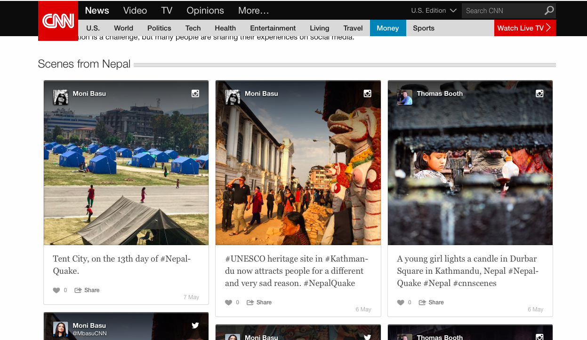Click the Twitter bird icon on Moni Basu card
Image resolution: width=587 pixels, height=340 pixels.
click(195, 325)
